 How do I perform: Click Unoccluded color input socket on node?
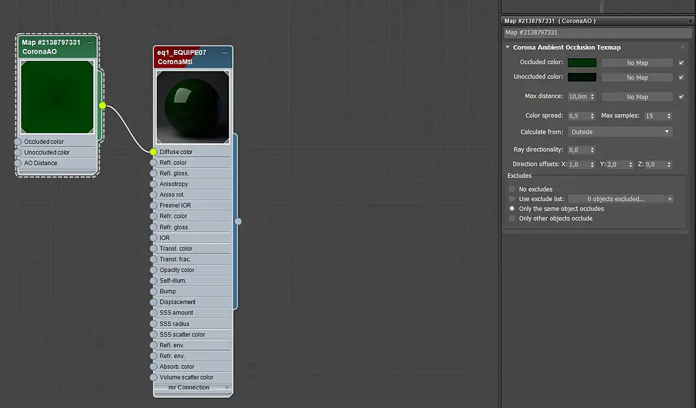point(18,152)
